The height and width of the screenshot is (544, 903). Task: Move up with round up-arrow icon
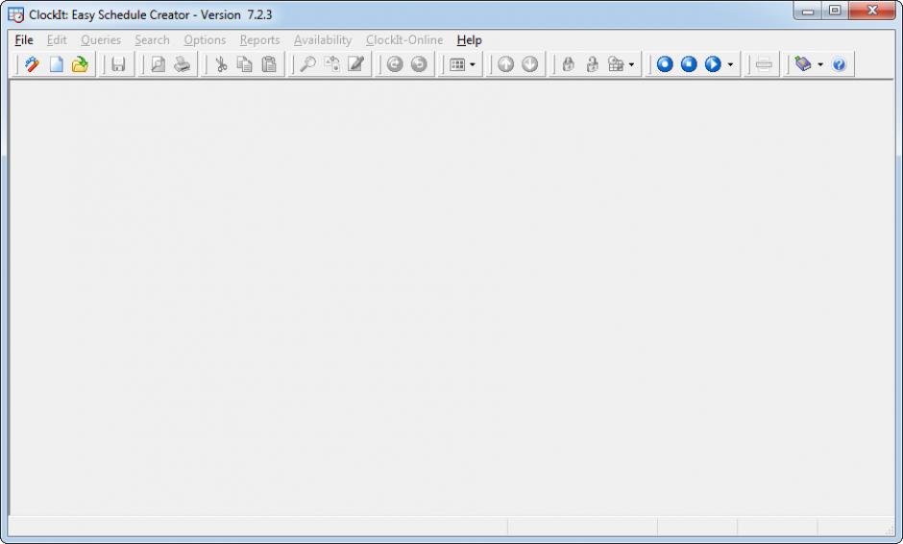(505, 64)
